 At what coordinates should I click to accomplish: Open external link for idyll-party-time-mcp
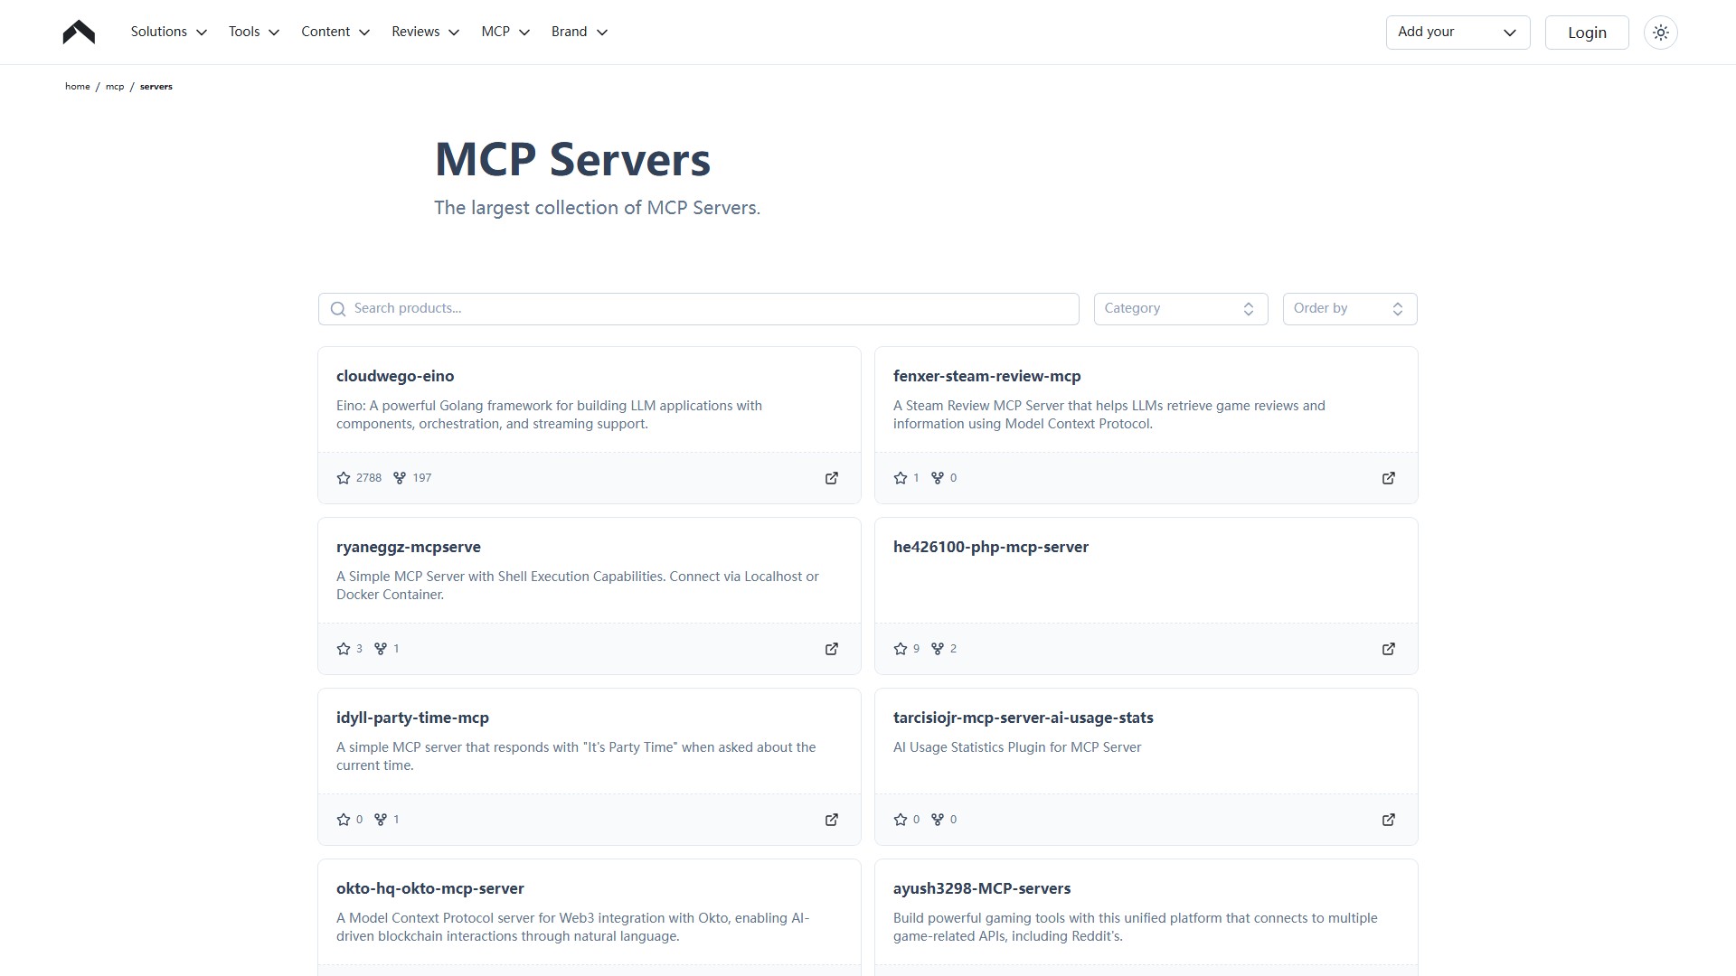tap(831, 820)
